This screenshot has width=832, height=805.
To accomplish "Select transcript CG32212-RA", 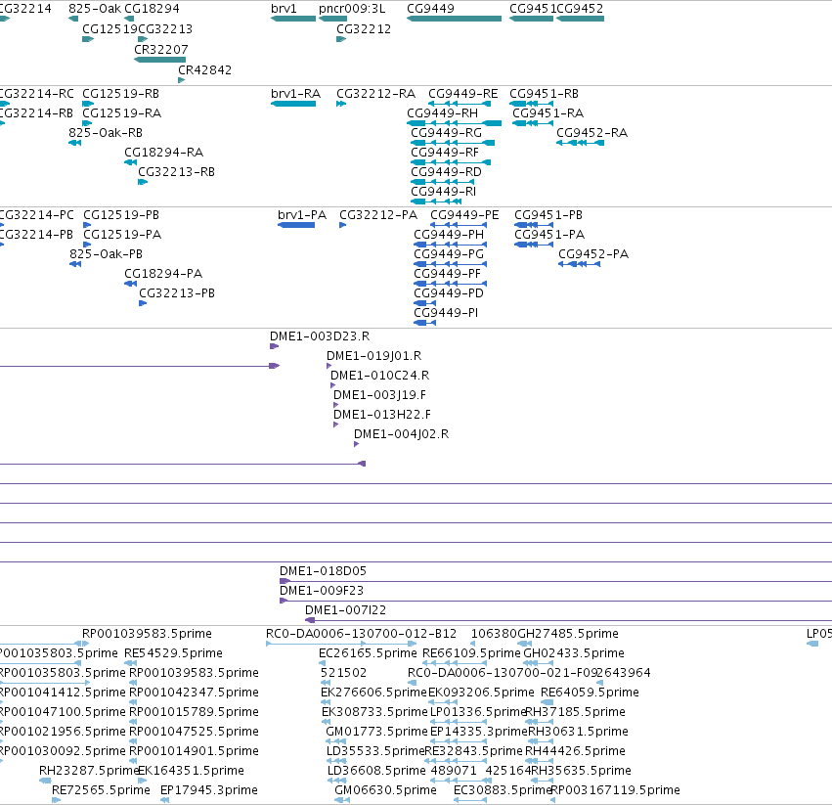I will tap(341, 104).
